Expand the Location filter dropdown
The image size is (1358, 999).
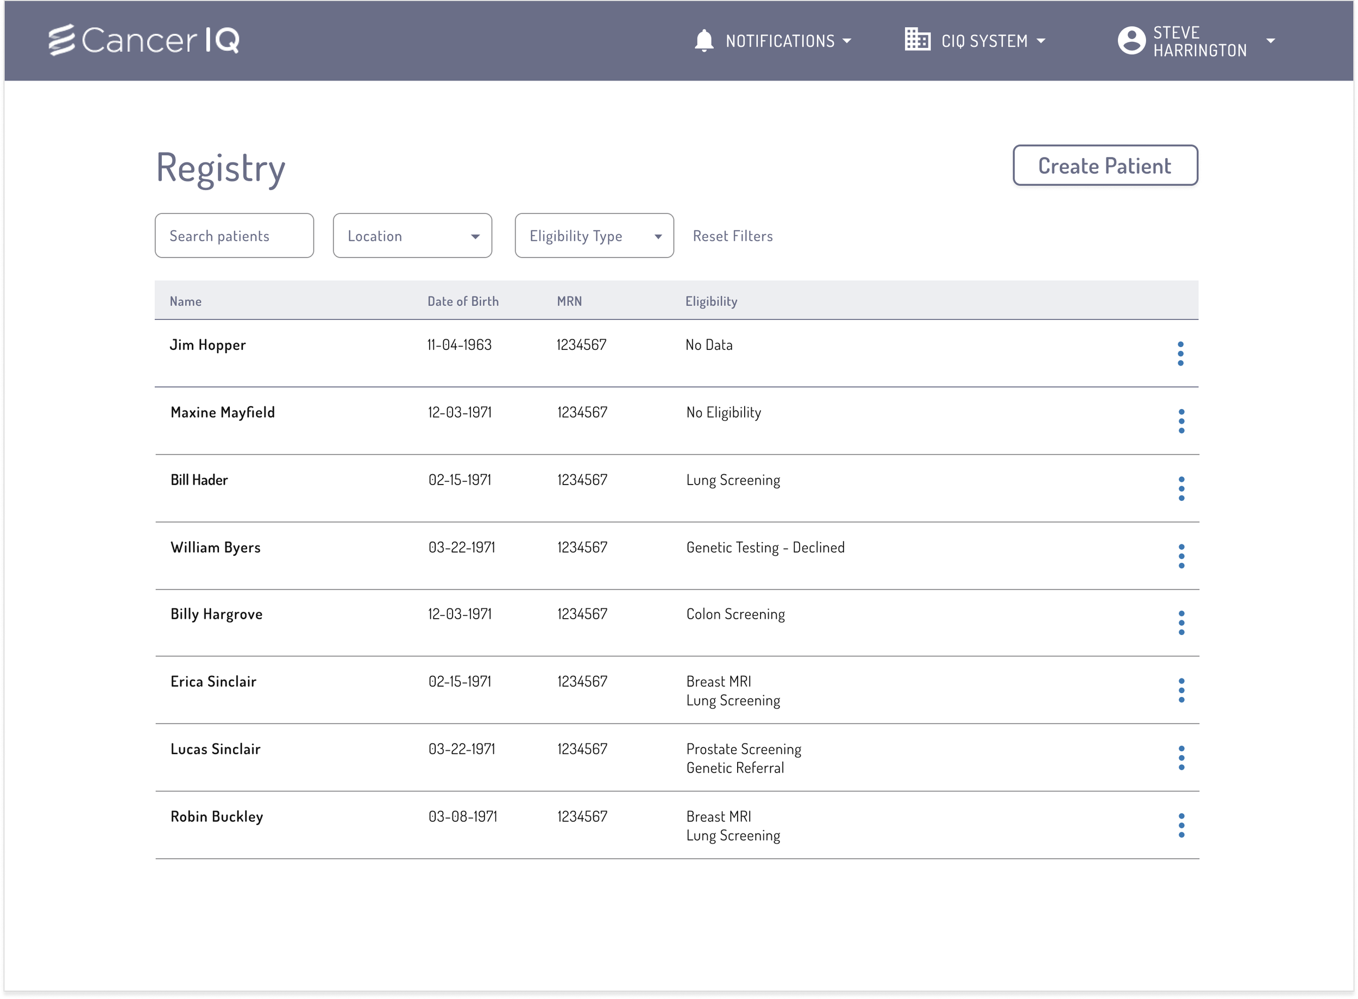tap(412, 236)
